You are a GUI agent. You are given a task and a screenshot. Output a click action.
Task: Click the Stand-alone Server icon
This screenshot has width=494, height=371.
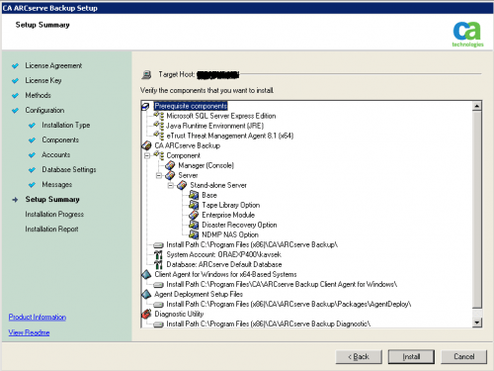[x=182, y=185]
